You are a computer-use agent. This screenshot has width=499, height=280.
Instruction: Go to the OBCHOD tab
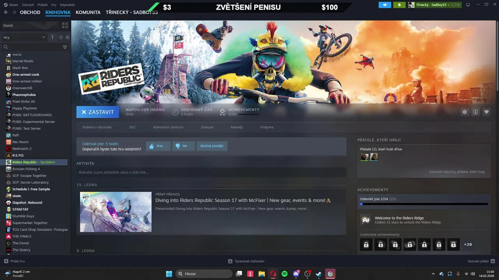(30, 12)
